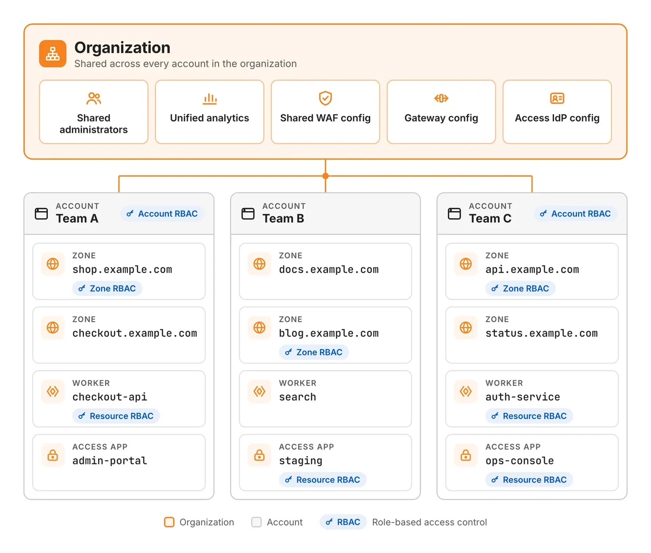This screenshot has width=651, height=553.
Task: Click the globe icon for api.example.com
Action: 466,263
